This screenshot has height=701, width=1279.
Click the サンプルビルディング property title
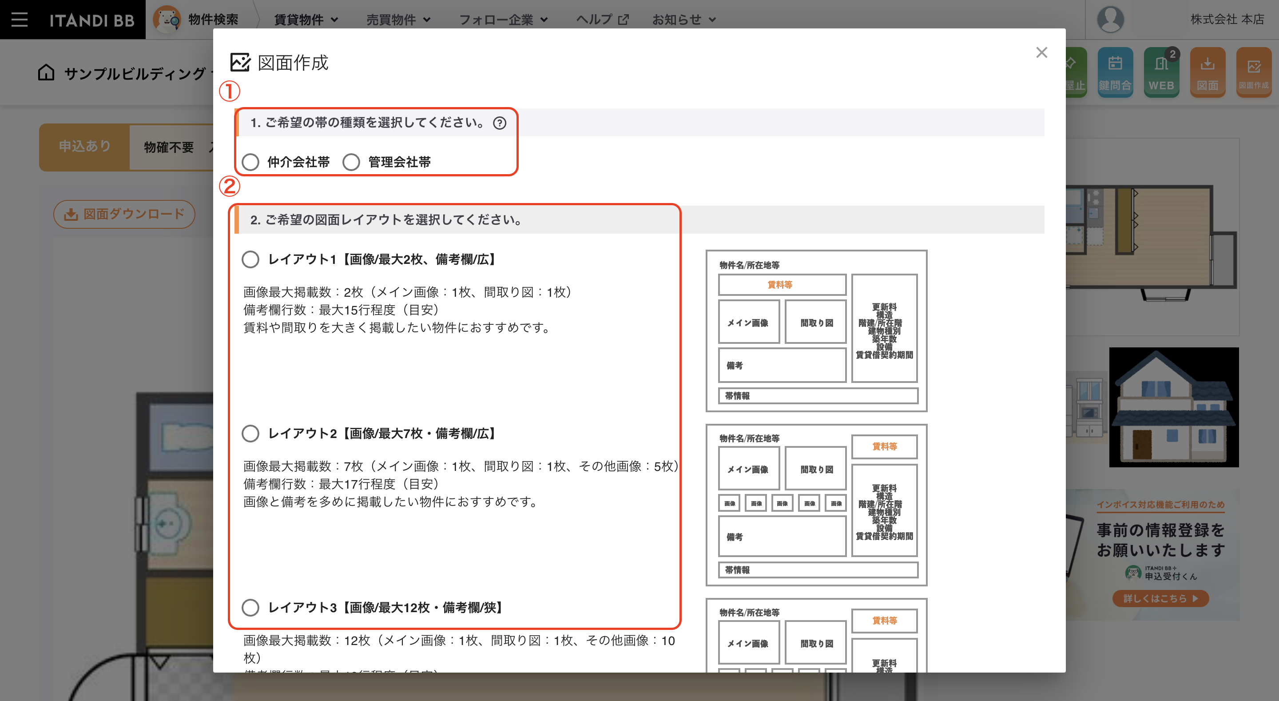pyautogui.click(x=135, y=74)
